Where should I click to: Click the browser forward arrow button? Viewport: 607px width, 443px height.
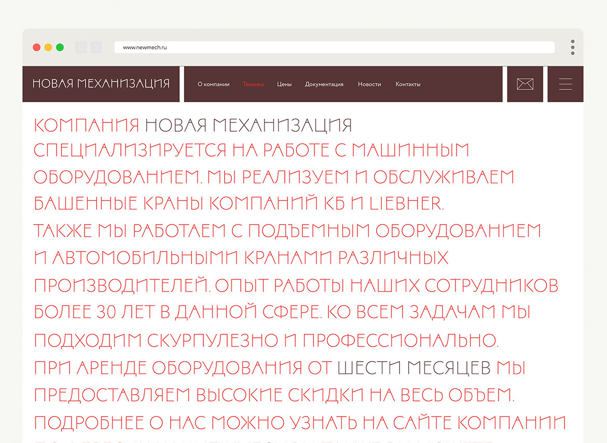click(x=96, y=47)
